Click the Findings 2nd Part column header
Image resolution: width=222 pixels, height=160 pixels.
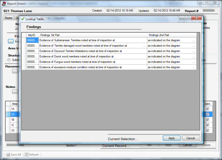tap(172, 35)
